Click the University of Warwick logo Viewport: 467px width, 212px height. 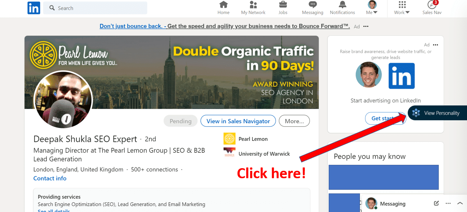pyautogui.click(x=229, y=153)
